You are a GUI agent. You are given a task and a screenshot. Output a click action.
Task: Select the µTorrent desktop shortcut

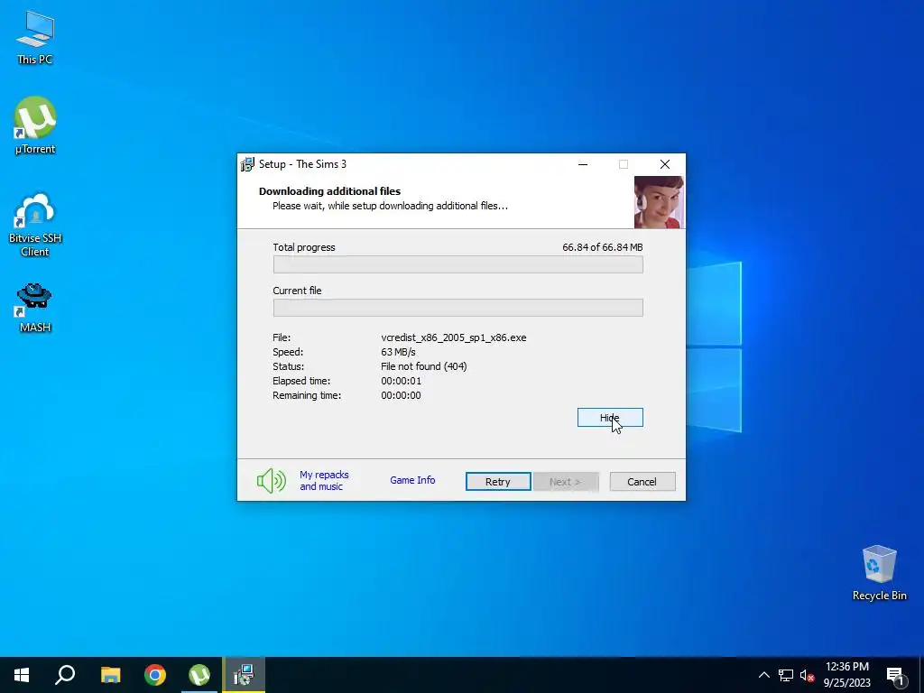(35, 125)
